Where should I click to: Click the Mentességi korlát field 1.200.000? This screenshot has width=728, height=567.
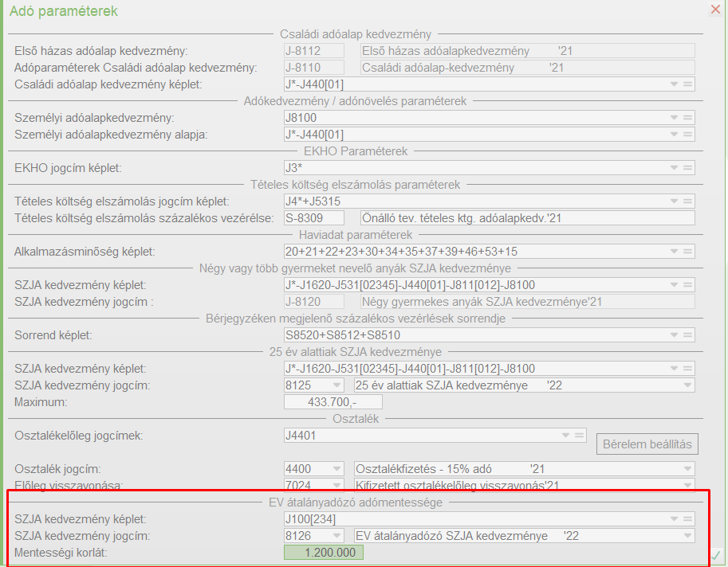tap(324, 553)
